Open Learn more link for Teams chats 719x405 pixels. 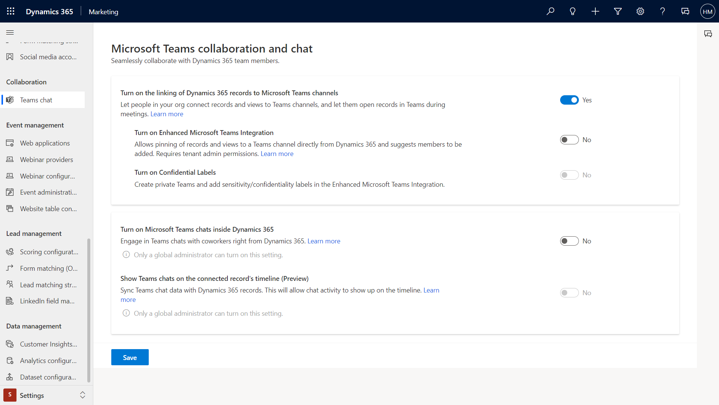coord(324,241)
